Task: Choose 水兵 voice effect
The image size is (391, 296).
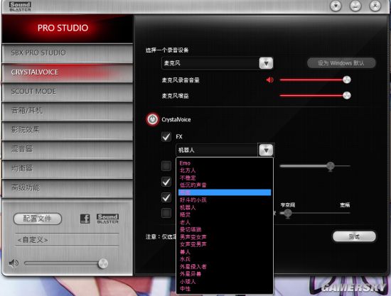Action: tap(185, 259)
